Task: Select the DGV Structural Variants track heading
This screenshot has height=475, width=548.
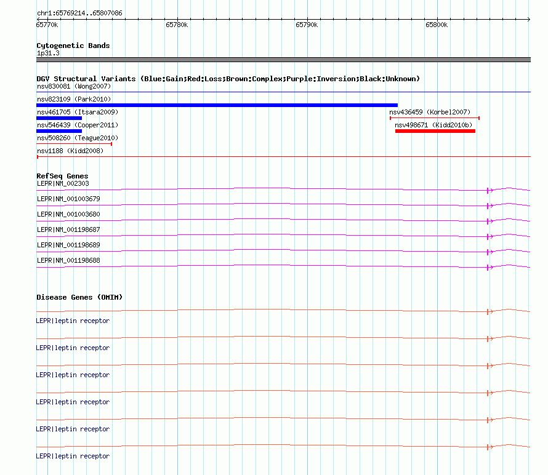Action: pyautogui.click(x=228, y=79)
